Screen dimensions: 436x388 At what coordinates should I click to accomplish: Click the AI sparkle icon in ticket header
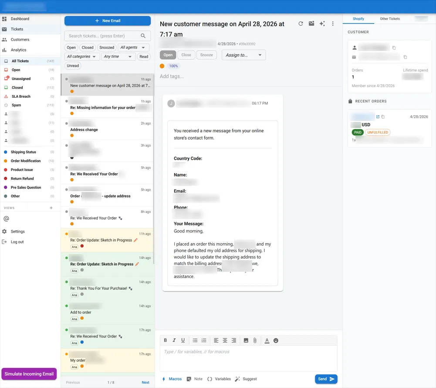click(x=322, y=24)
